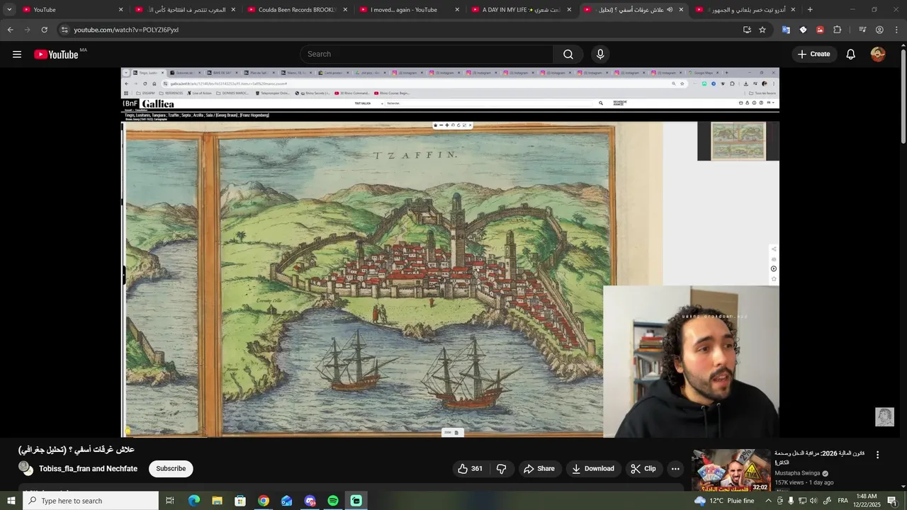
Task: Reload the current page
Action: [x=44, y=30]
